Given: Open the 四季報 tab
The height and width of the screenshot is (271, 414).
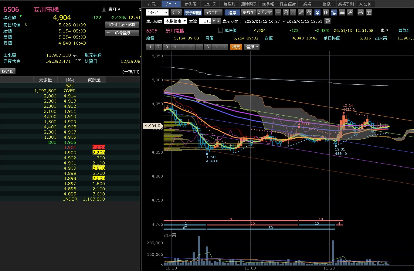Looking at the screenshot, I should pyautogui.click(x=268, y=4).
